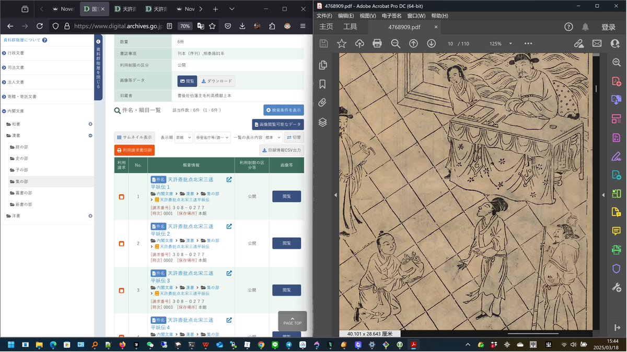Check the request box for item No. 2
Image resolution: width=627 pixels, height=352 pixels.
click(x=121, y=244)
